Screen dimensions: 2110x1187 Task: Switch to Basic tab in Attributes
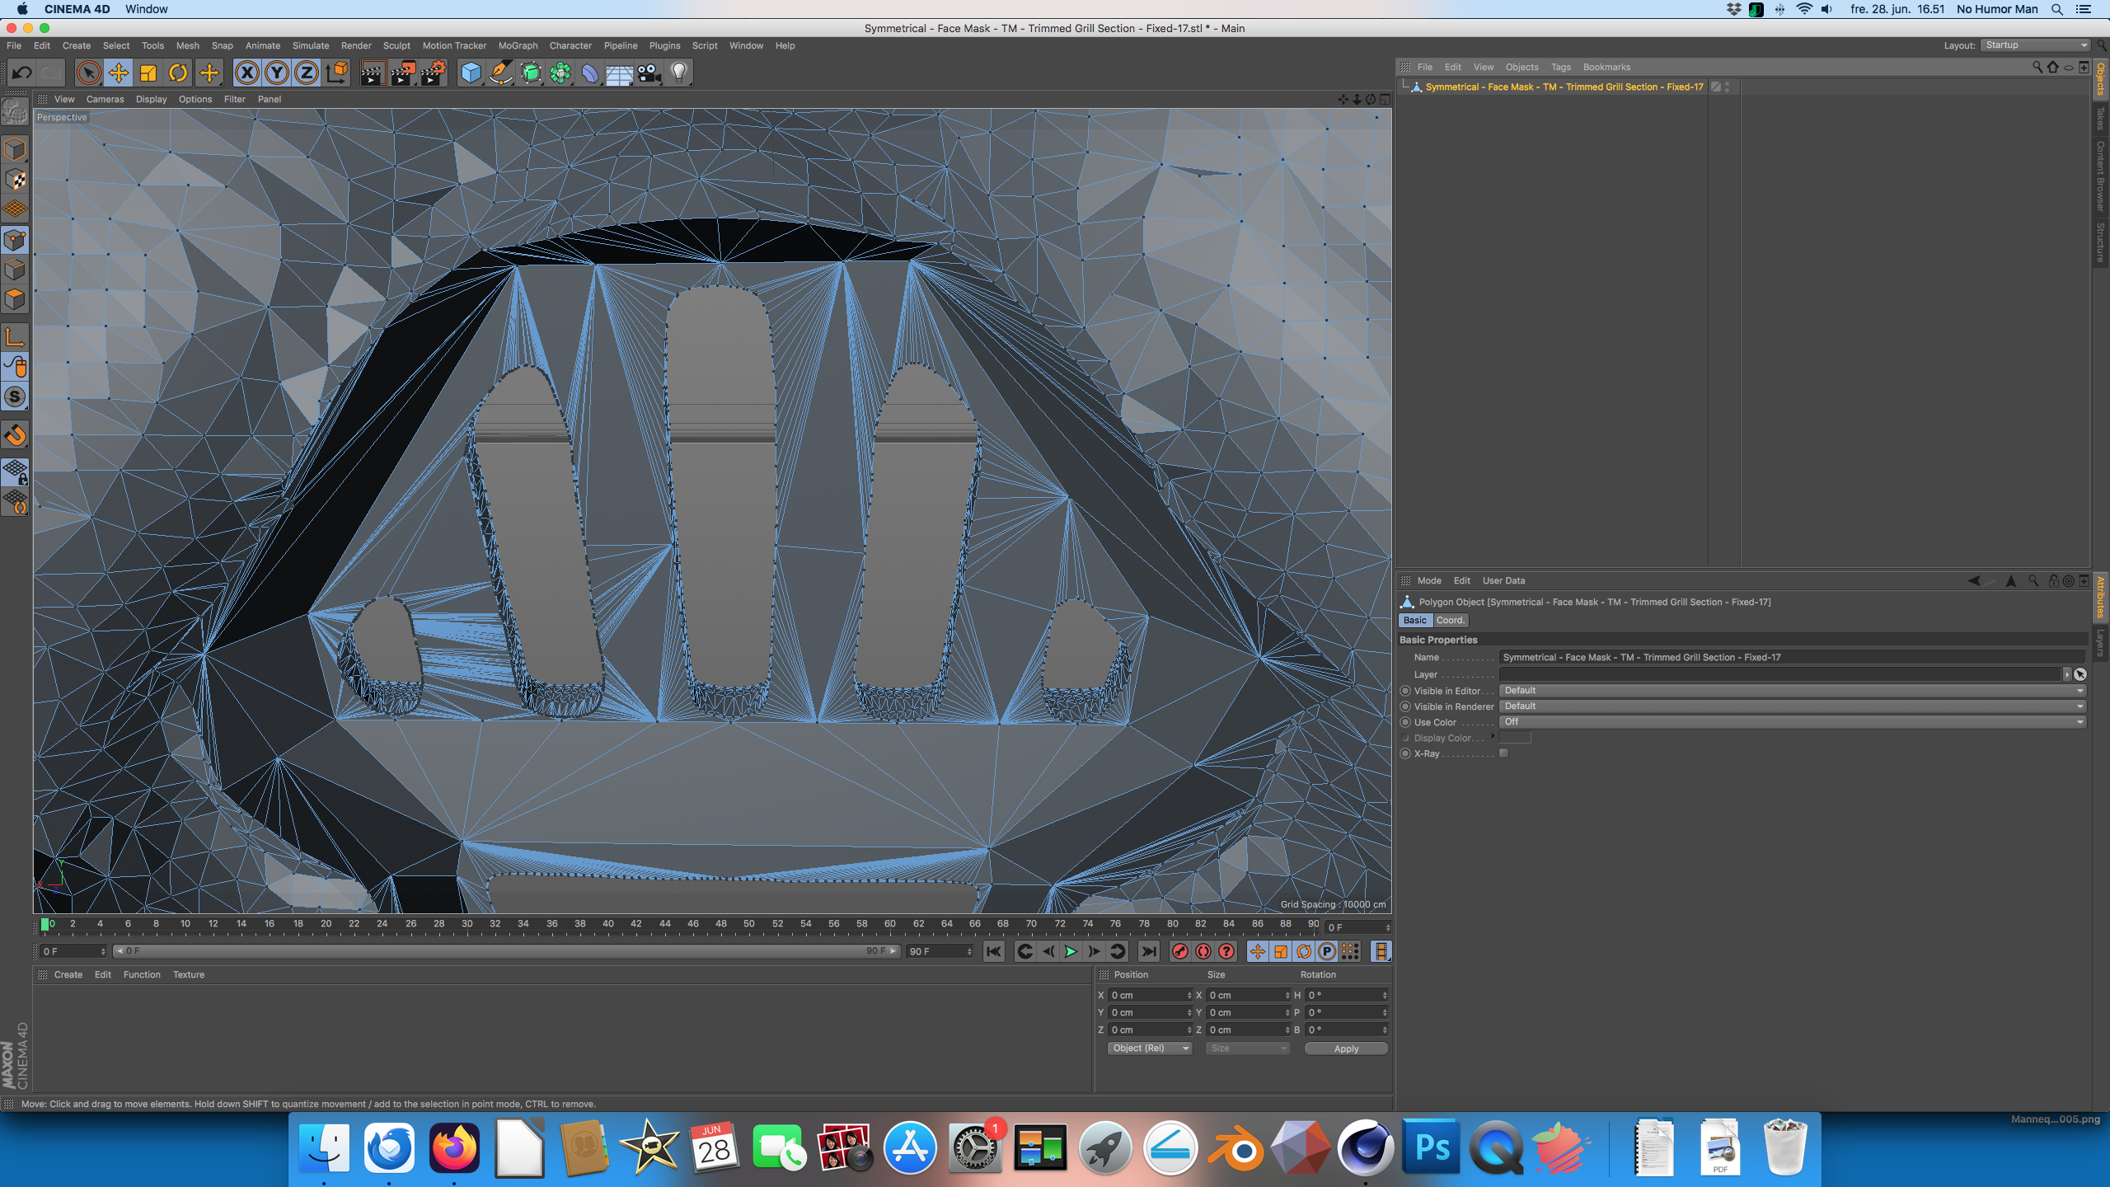point(1414,620)
